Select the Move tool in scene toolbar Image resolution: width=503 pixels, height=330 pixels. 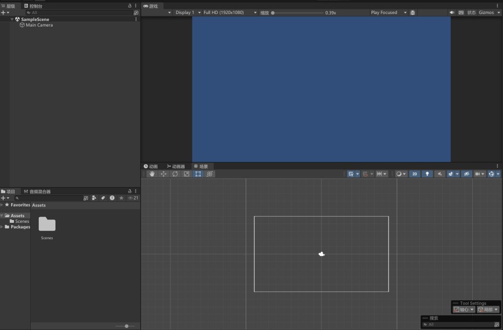pos(163,174)
